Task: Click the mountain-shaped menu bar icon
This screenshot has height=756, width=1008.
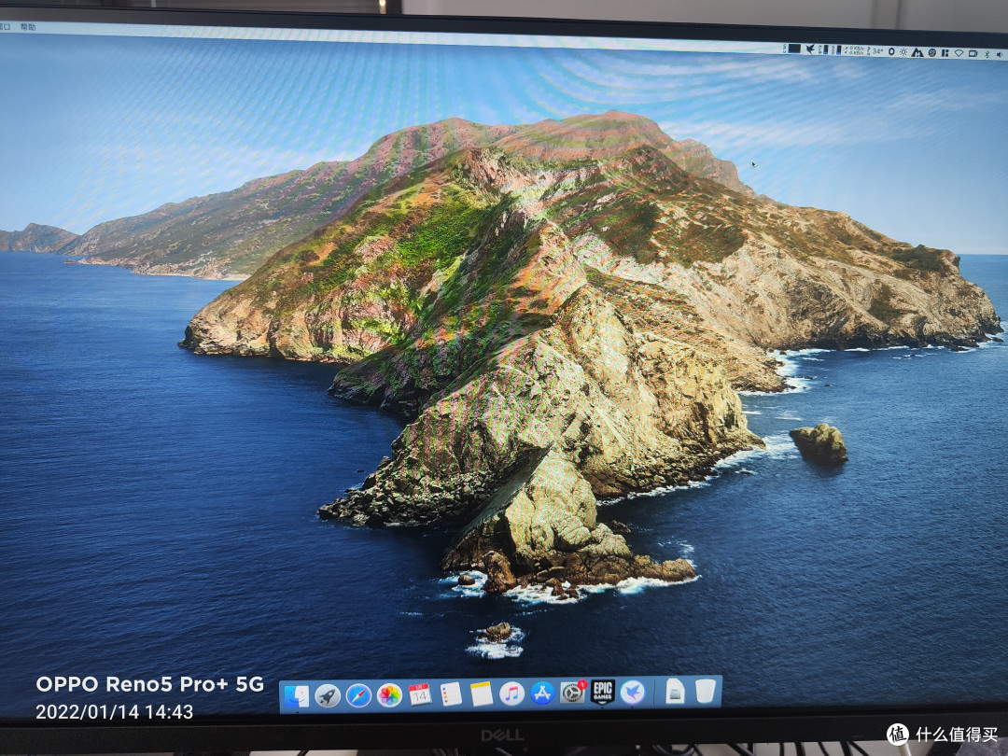Action: pos(917,52)
